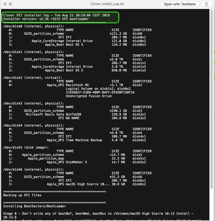Click the *3.0 TB size value
This screenshot has height=221, width=215.
coord(116,59)
